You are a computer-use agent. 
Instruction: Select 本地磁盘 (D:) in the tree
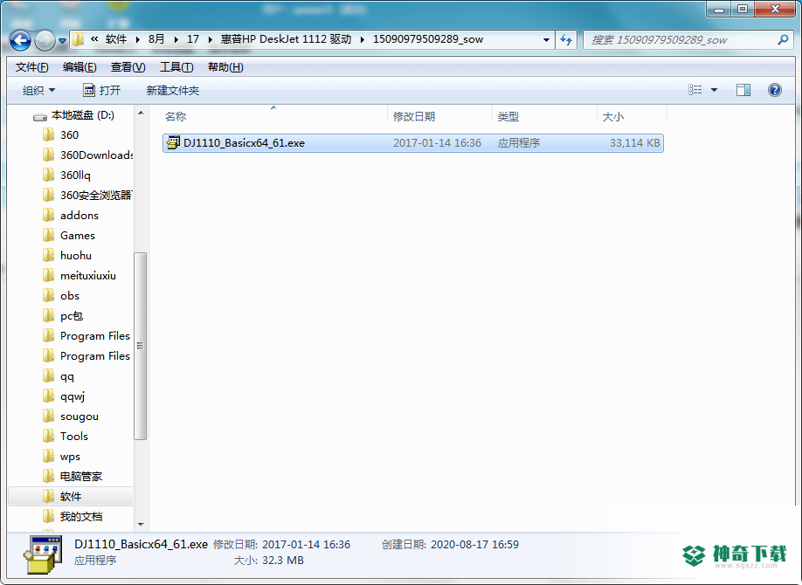(x=82, y=115)
